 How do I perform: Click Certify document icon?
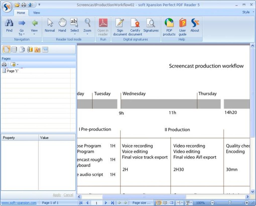pyautogui.click(x=135, y=27)
